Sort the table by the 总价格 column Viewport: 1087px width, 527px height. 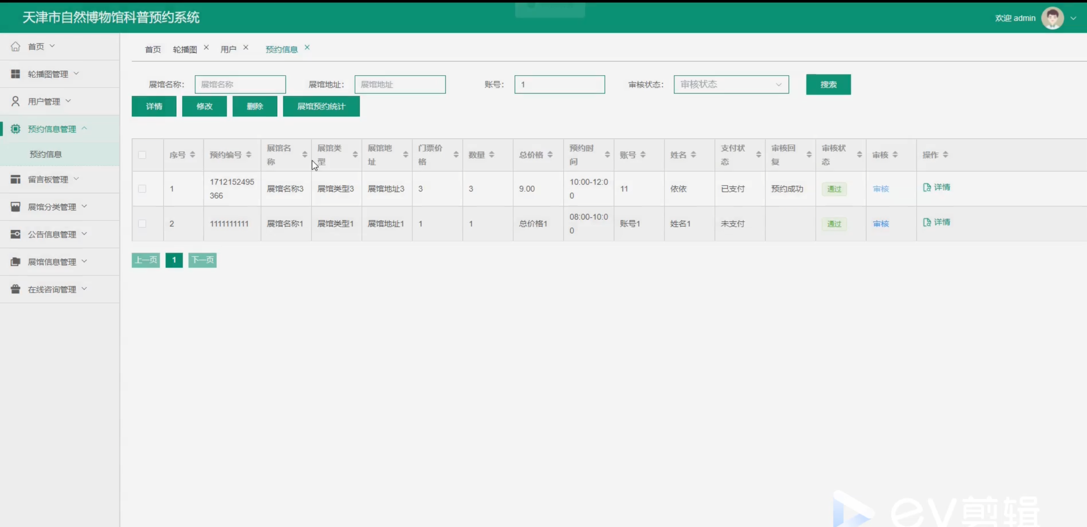[550, 155]
